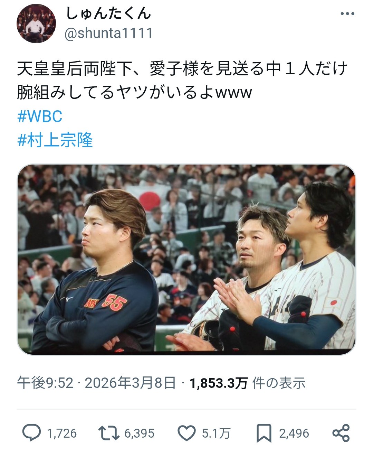
Task: Click the reply speech bubble icon
Action: click(31, 433)
